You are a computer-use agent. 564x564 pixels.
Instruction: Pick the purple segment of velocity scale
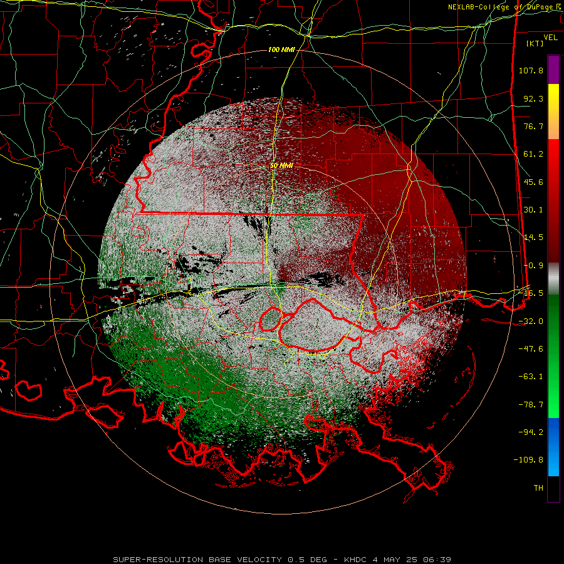(x=553, y=70)
